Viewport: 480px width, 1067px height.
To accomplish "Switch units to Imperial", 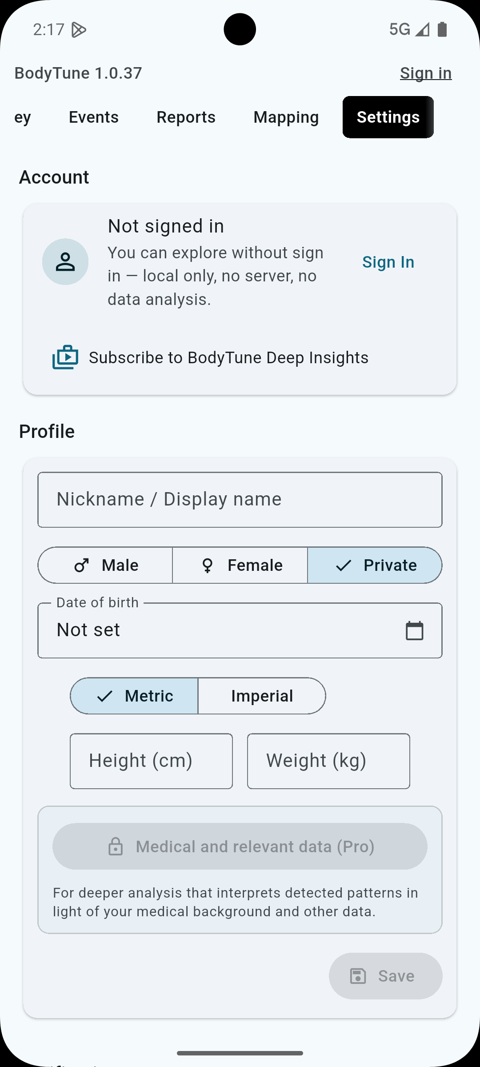I will click(262, 696).
